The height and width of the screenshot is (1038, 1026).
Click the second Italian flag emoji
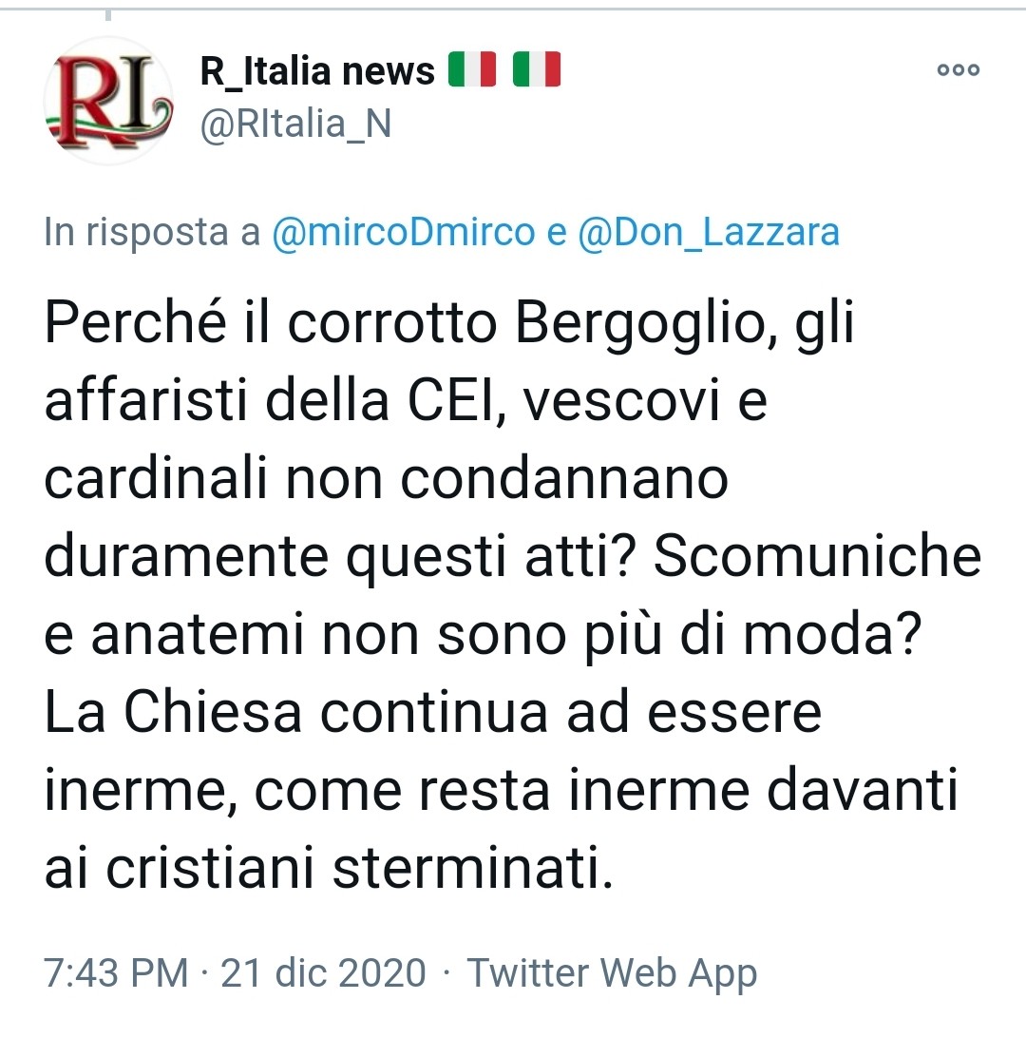click(537, 69)
